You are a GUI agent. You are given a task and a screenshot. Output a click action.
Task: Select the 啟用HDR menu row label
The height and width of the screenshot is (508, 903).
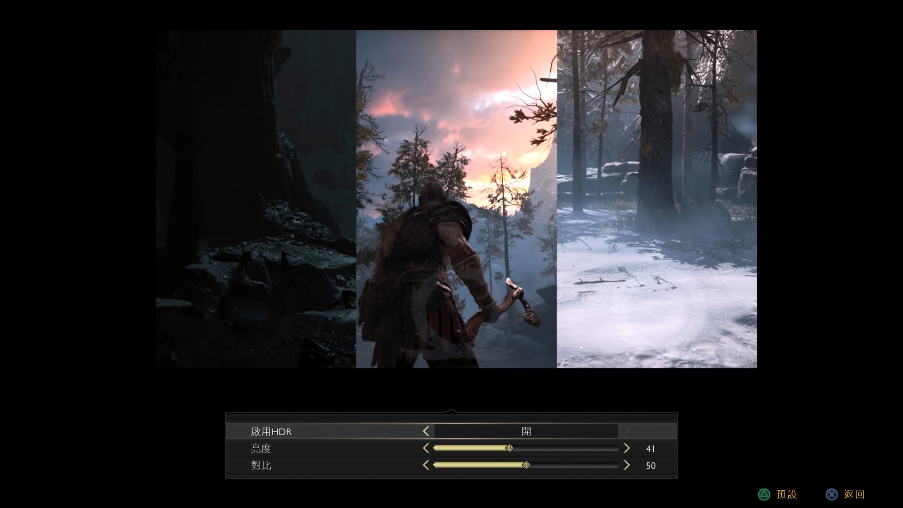point(271,431)
